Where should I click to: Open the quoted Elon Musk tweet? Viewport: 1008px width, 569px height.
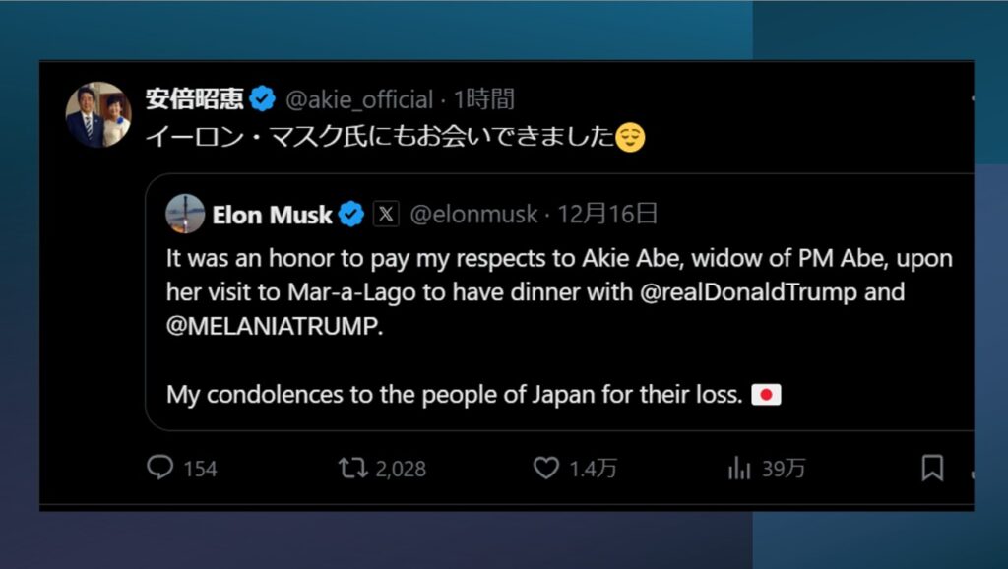pos(561,354)
